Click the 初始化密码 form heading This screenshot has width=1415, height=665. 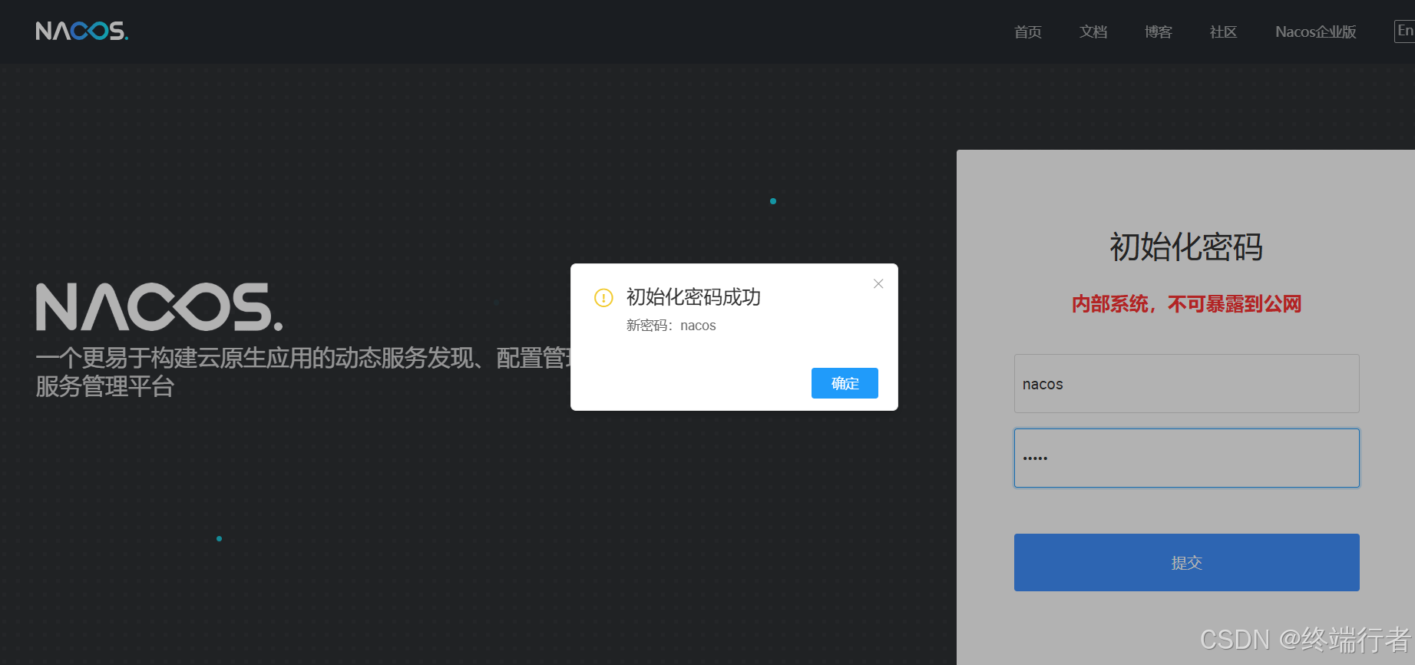[1186, 246]
